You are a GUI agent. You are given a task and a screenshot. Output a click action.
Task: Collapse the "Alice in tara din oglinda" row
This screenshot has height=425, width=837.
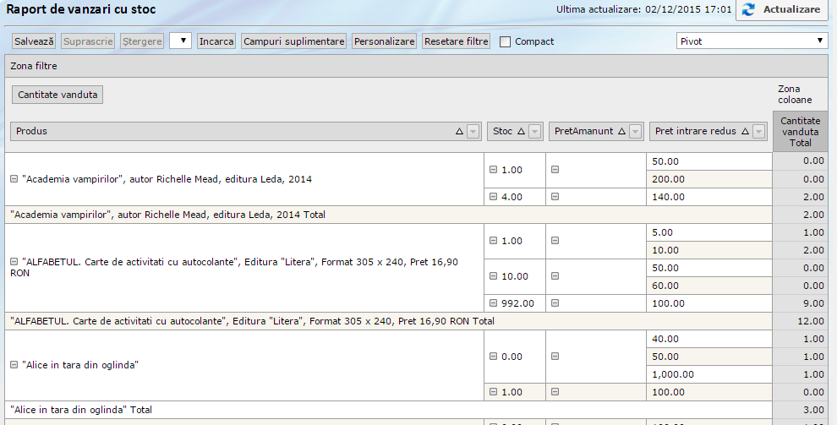click(14, 365)
